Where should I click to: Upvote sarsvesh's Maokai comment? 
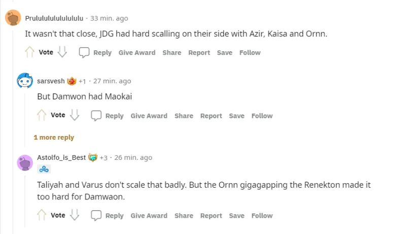point(42,116)
